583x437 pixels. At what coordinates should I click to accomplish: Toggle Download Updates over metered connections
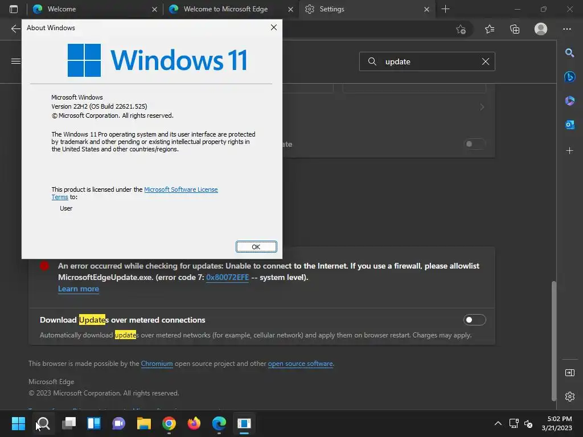point(474,320)
